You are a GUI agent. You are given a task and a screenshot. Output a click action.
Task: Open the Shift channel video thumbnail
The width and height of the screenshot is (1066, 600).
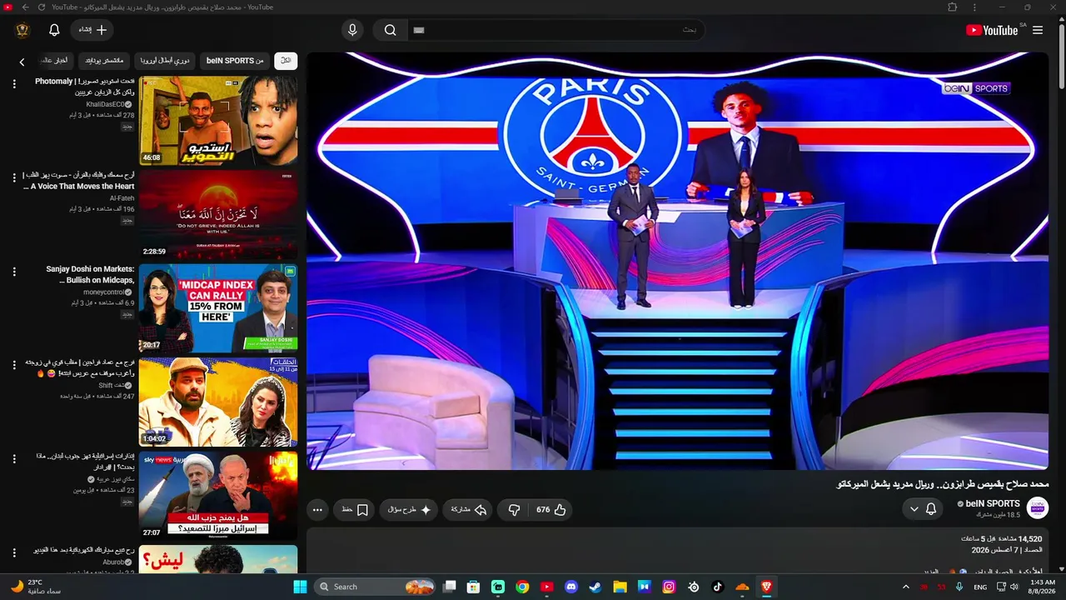218,402
